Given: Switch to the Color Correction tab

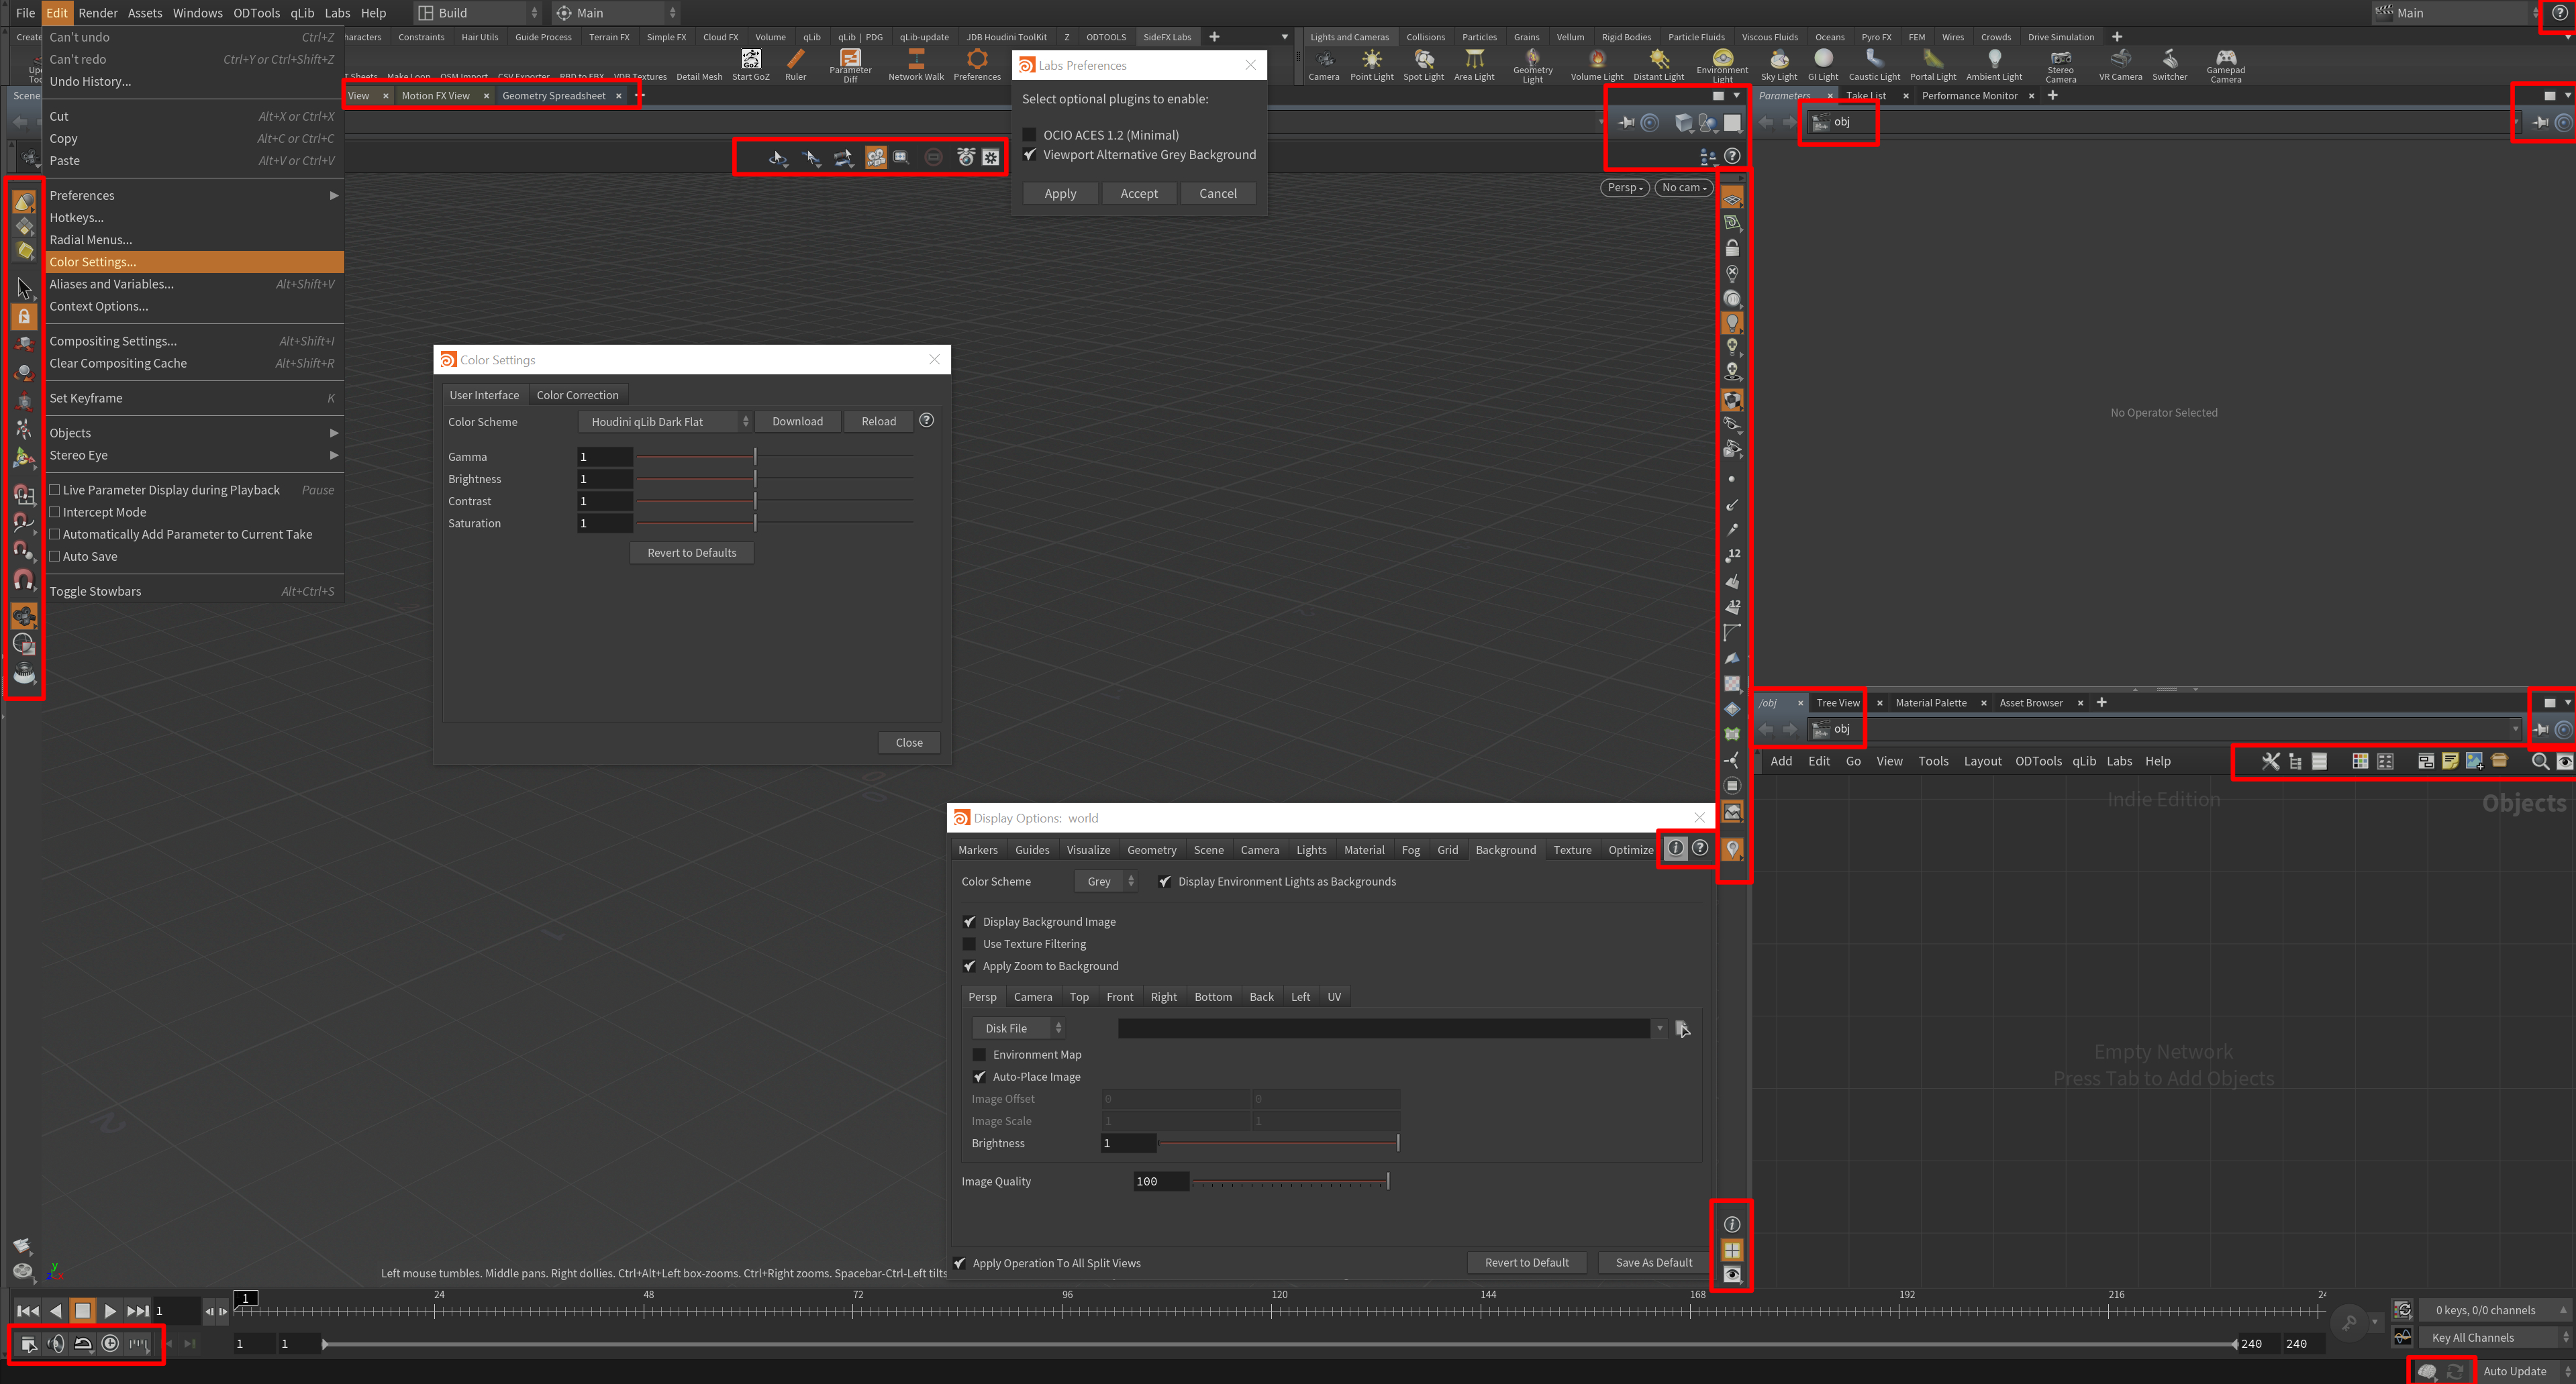Looking at the screenshot, I should [x=577, y=394].
